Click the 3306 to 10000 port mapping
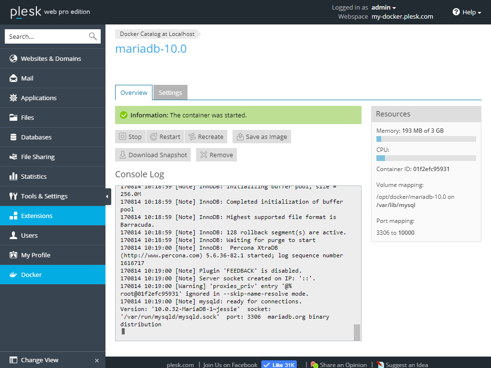The height and width of the screenshot is (368, 491). coord(395,233)
